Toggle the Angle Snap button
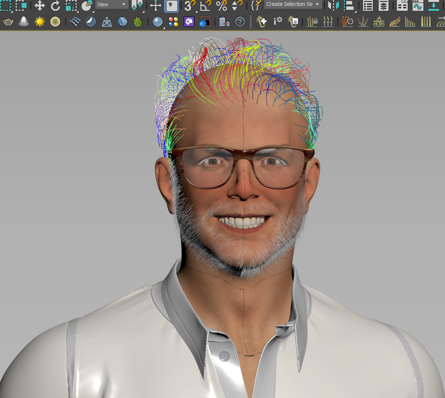The width and height of the screenshot is (445, 398). coord(205,6)
